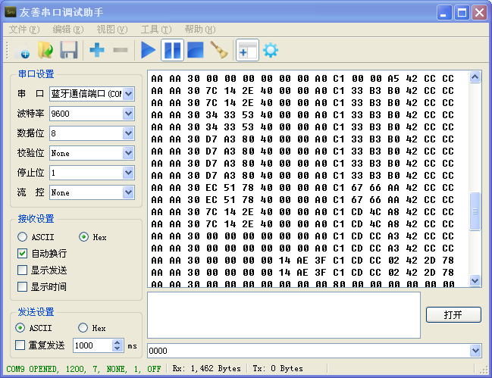
Task: Expand the 校验位 parity dropdown
Action: click(128, 153)
